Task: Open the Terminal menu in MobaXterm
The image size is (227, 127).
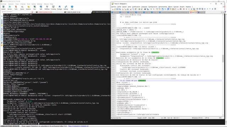Action: 4,4
